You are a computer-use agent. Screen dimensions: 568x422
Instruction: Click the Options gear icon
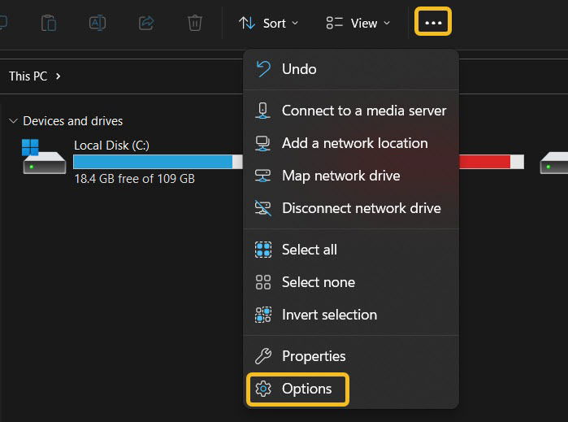click(263, 389)
